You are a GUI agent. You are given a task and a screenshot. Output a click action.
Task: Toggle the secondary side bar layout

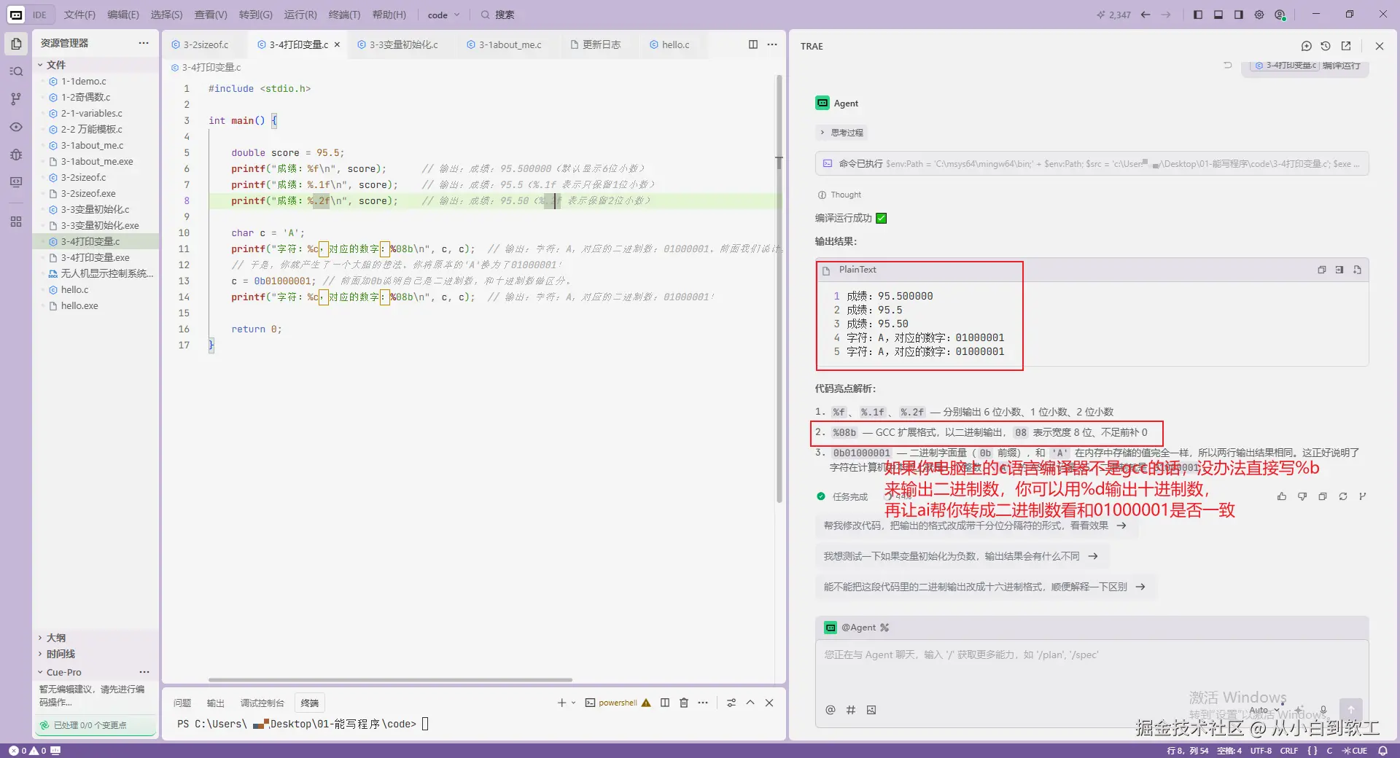click(x=1239, y=15)
